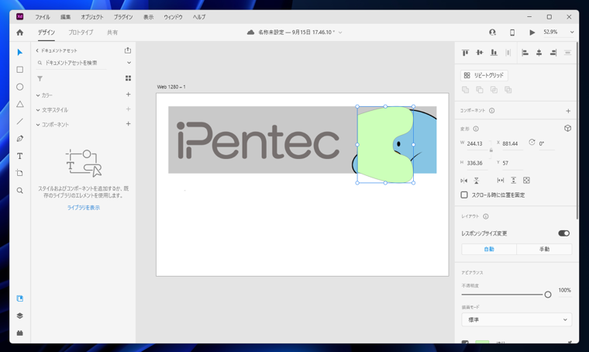This screenshot has height=352, width=589.
Task: Start desktop preview play button
Action: 532,33
